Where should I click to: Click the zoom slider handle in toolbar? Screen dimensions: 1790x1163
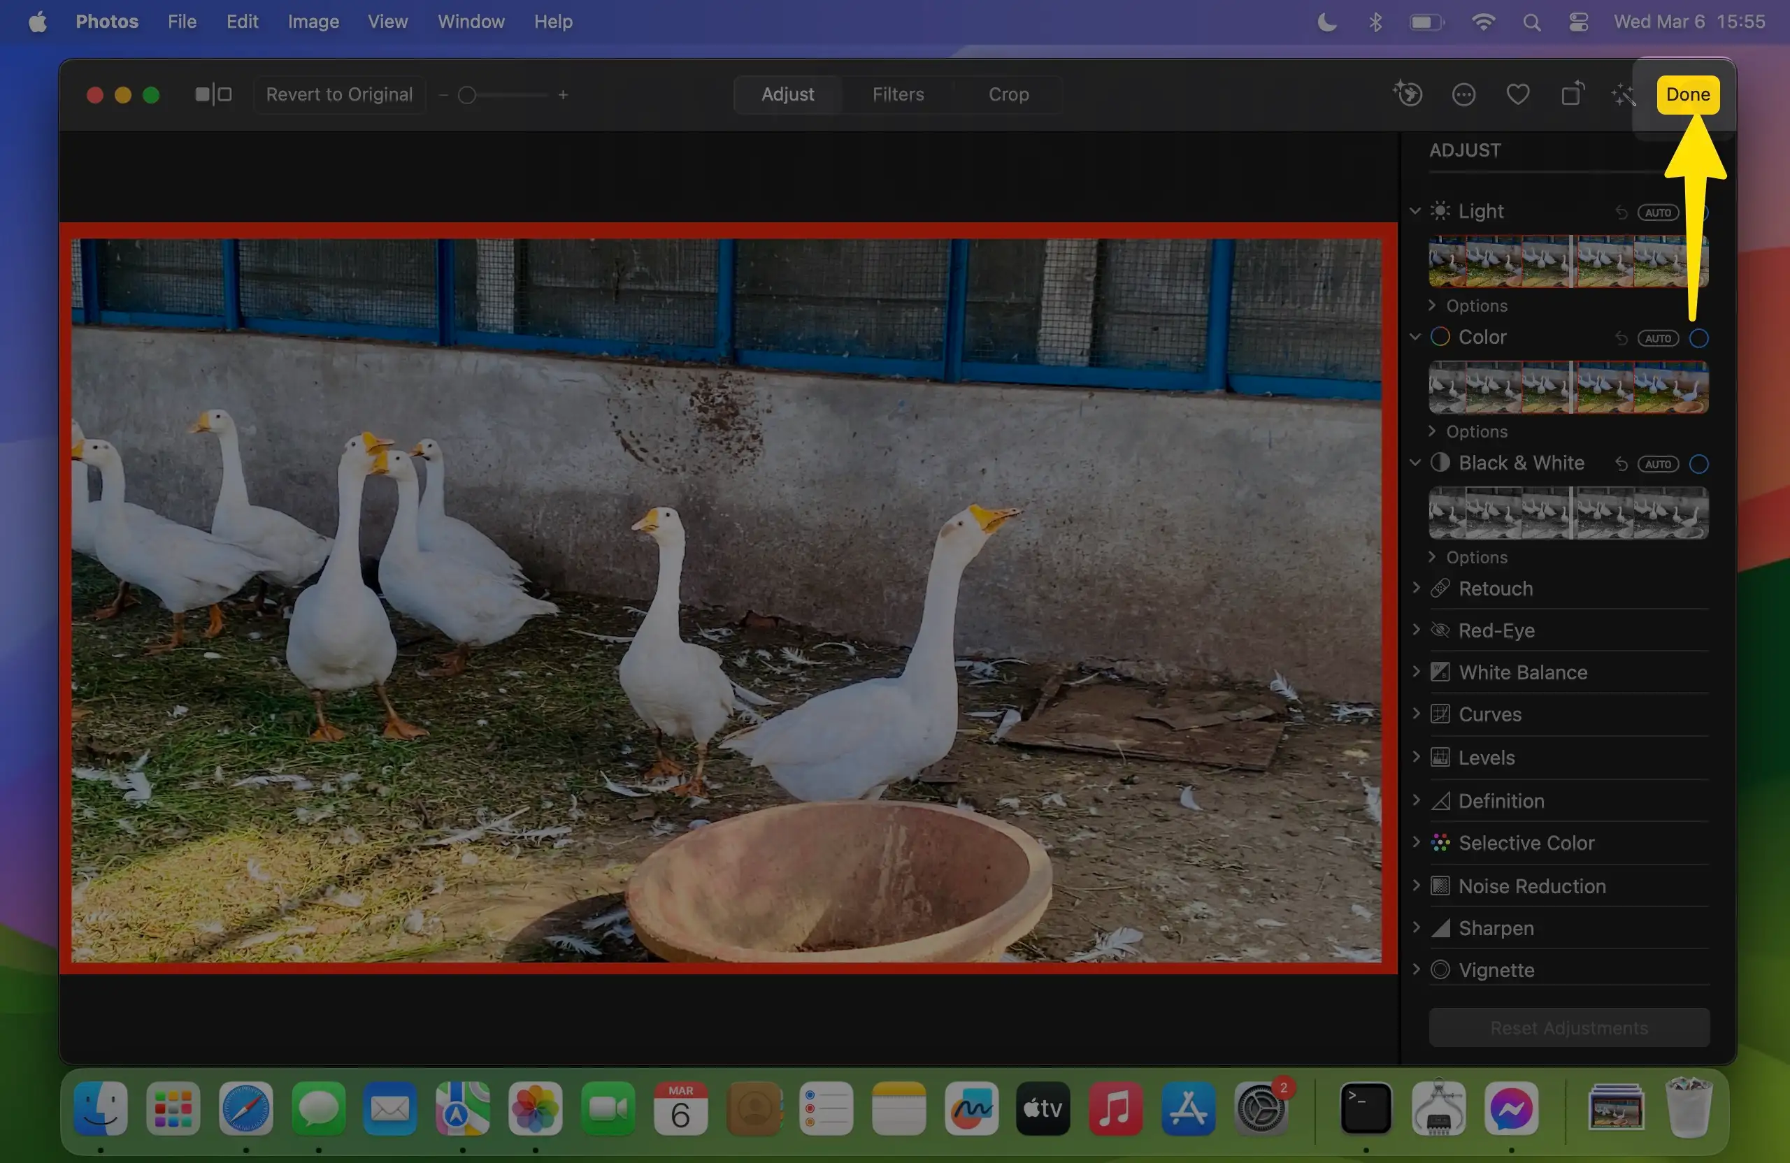(467, 96)
